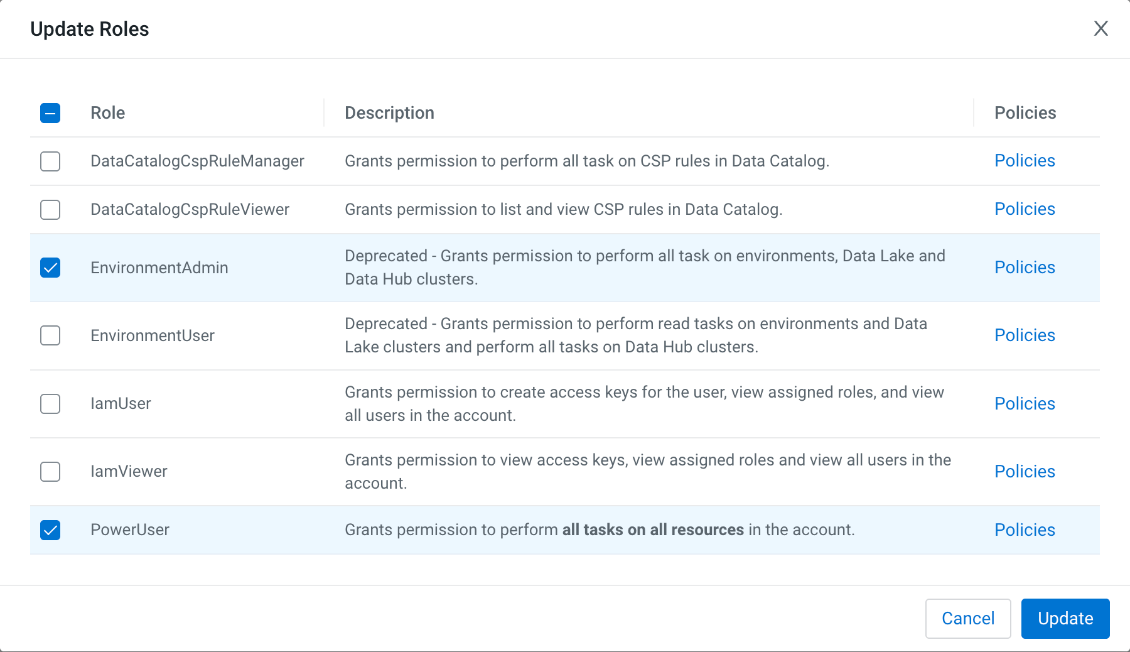Uncheck the EnvironmentAdmin role
Viewport: 1130px width, 652px height.
click(x=50, y=268)
